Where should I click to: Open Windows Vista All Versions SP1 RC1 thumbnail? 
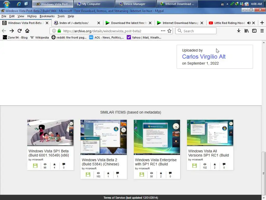[210, 133]
